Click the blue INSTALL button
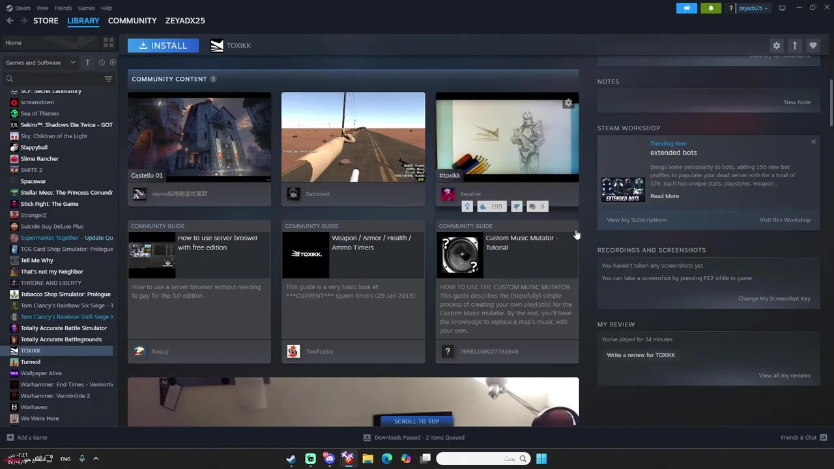 tap(163, 46)
